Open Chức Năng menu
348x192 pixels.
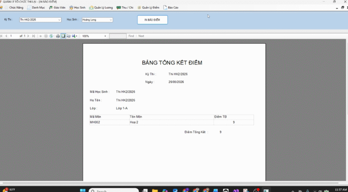click(14, 8)
